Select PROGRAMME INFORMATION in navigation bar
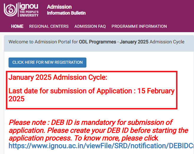This screenshot has width=194, height=154. pos(139,26)
